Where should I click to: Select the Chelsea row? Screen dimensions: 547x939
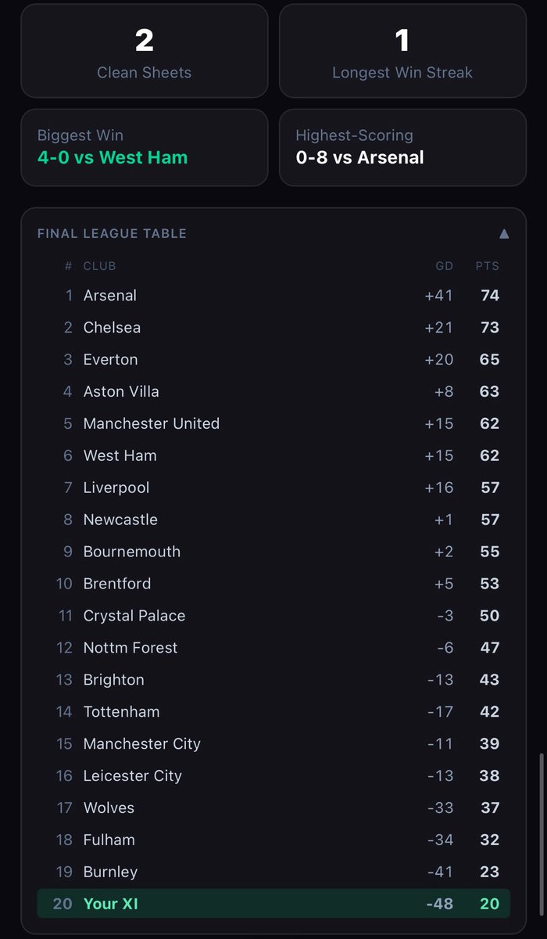click(x=273, y=327)
